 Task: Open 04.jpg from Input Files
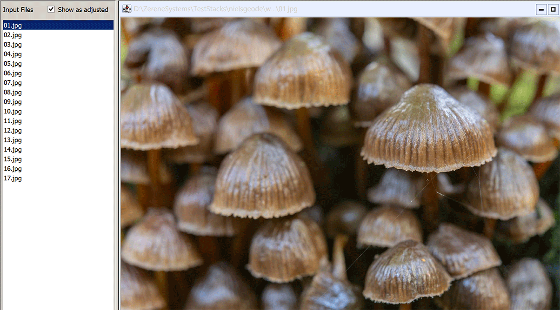coord(13,54)
